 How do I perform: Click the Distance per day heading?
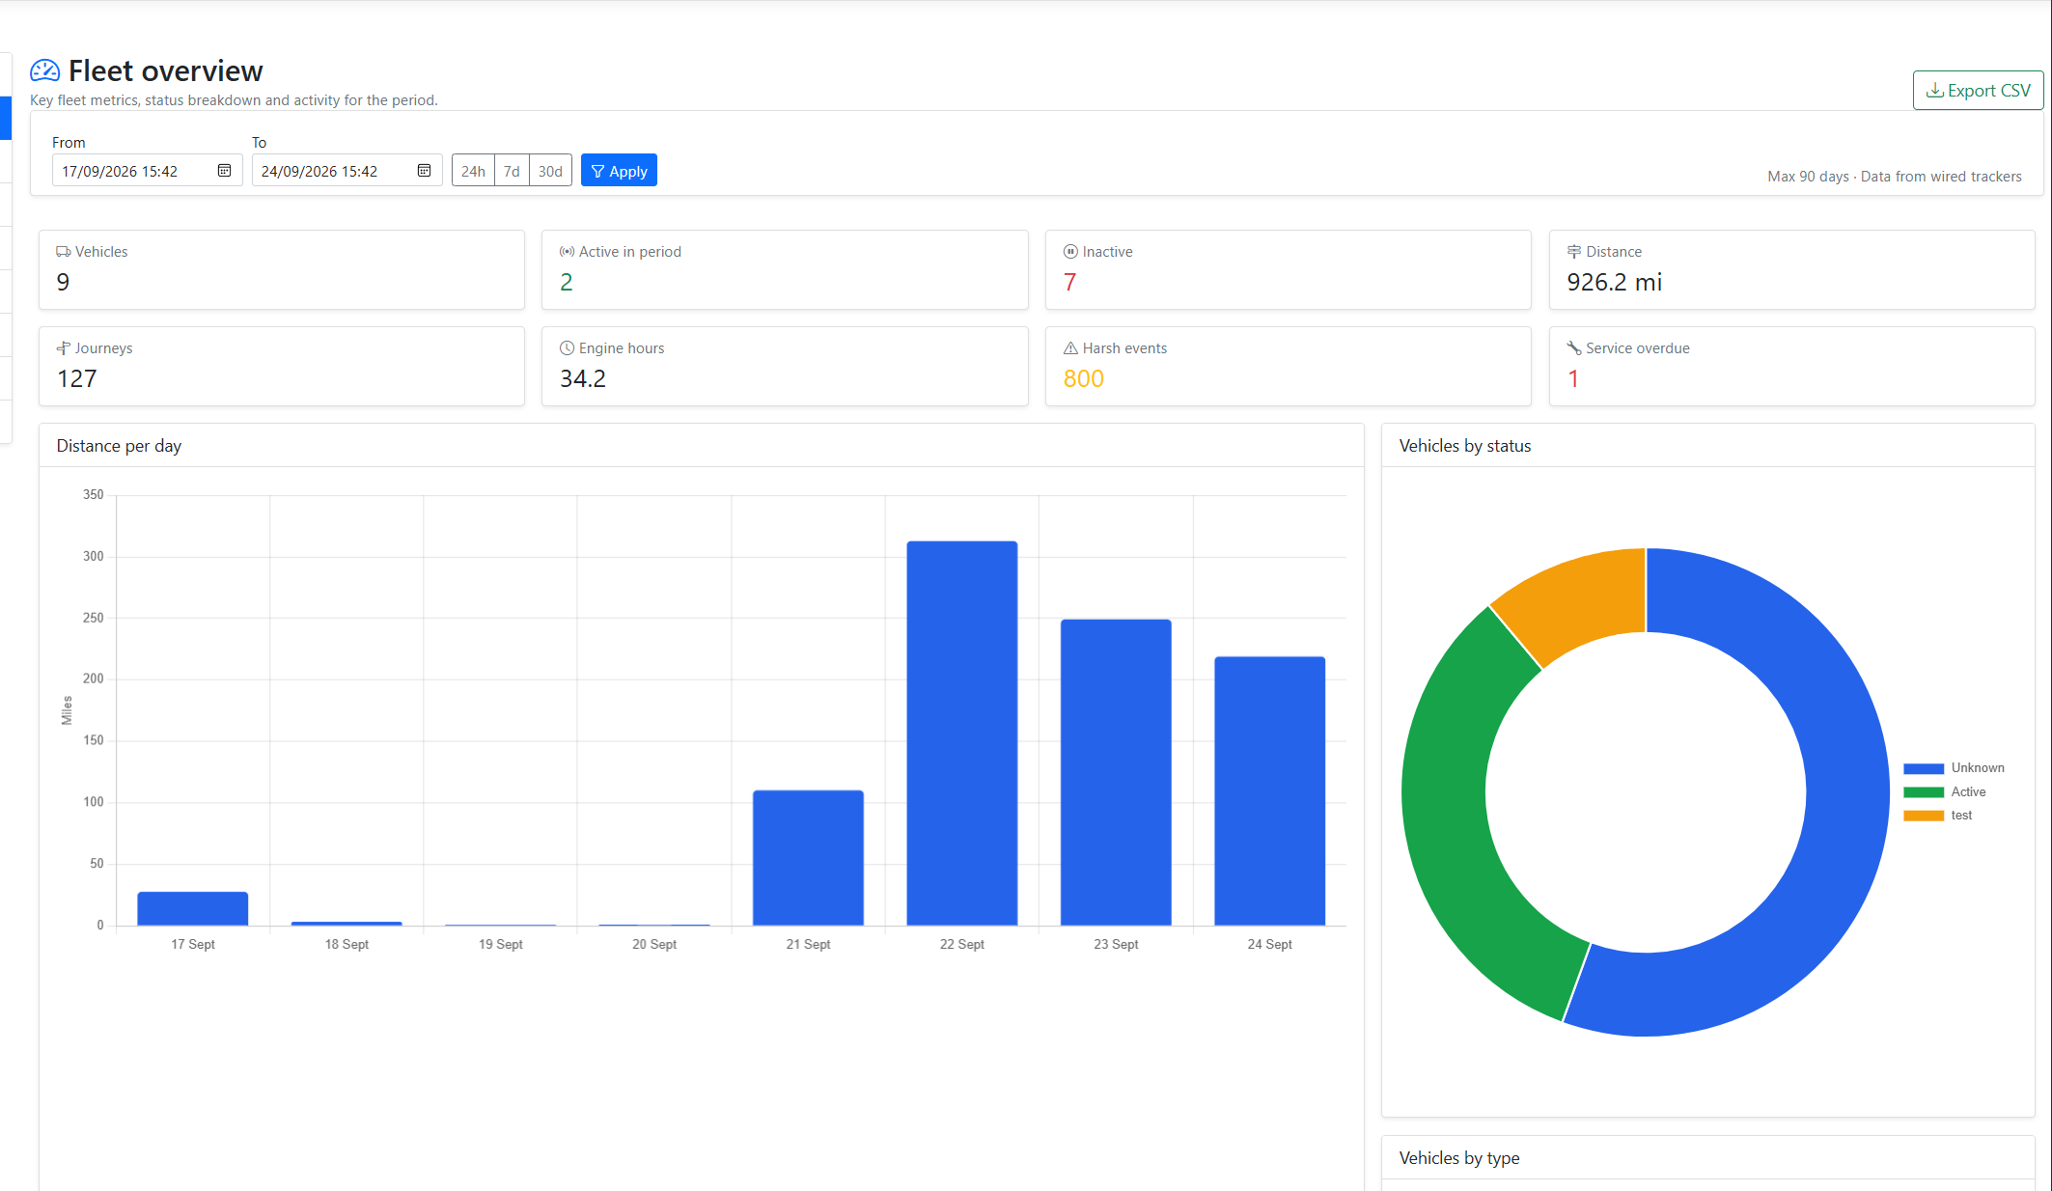click(119, 446)
